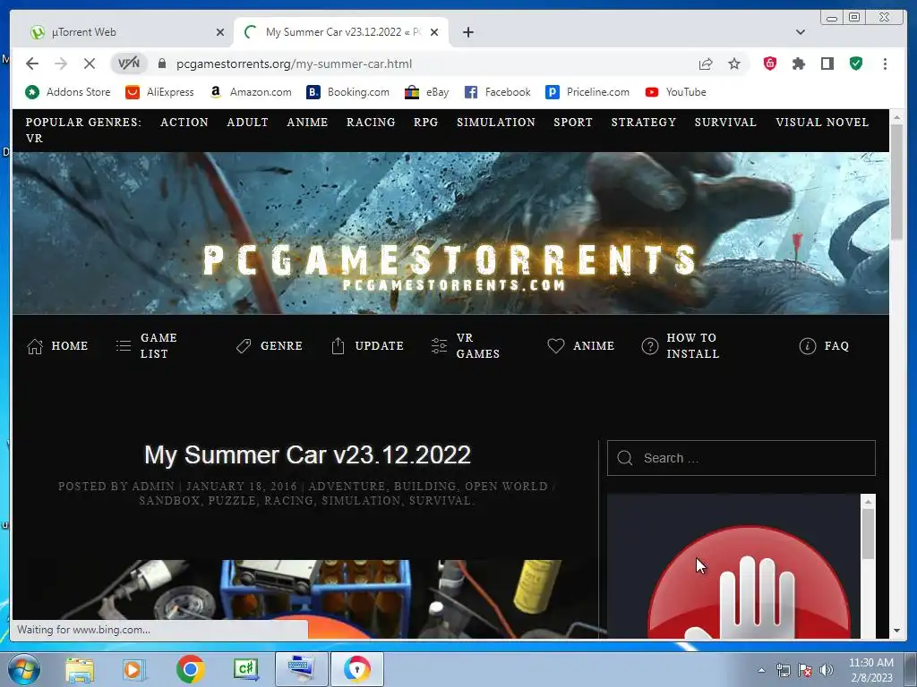The height and width of the screenshot is (687, 917).
Task: Select the RPG genre
Action: tap(425, 122)
